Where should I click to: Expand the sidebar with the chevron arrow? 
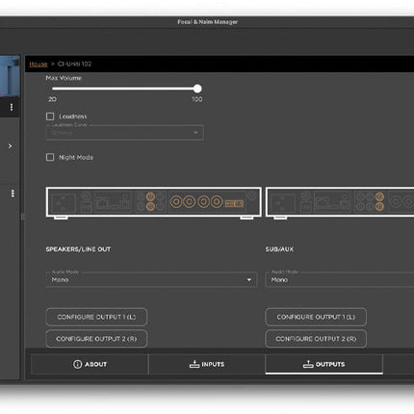point(11,146)
